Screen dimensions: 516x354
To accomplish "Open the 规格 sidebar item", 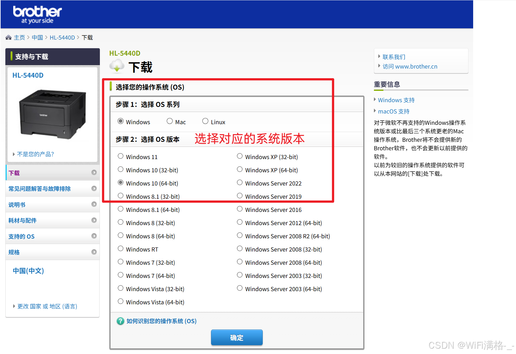I will click(53, 252).
